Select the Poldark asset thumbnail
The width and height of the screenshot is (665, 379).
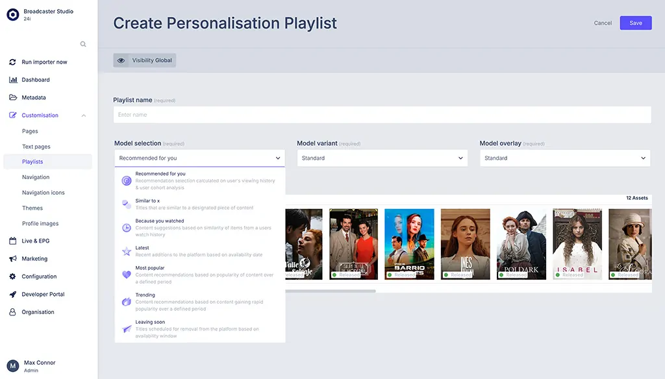click(521, 243)
